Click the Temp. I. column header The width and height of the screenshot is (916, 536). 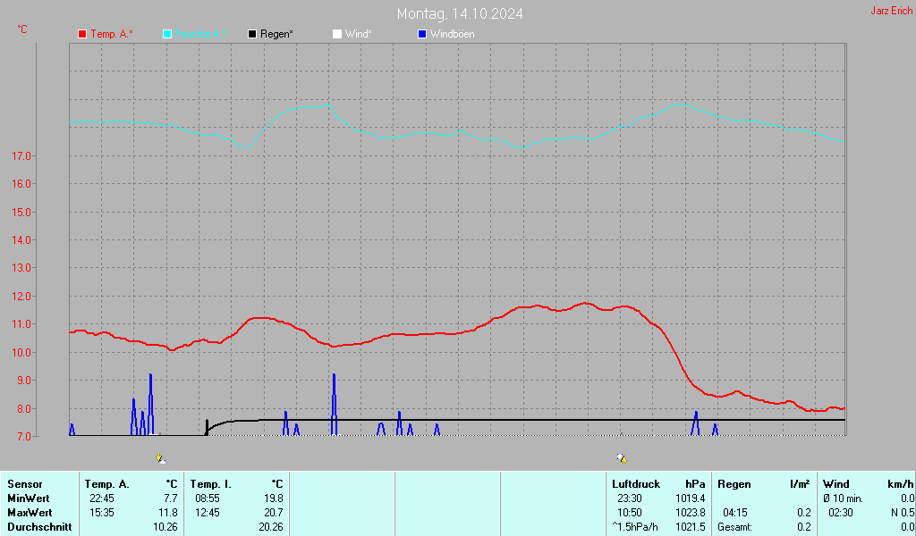click(x=210, y=484)
